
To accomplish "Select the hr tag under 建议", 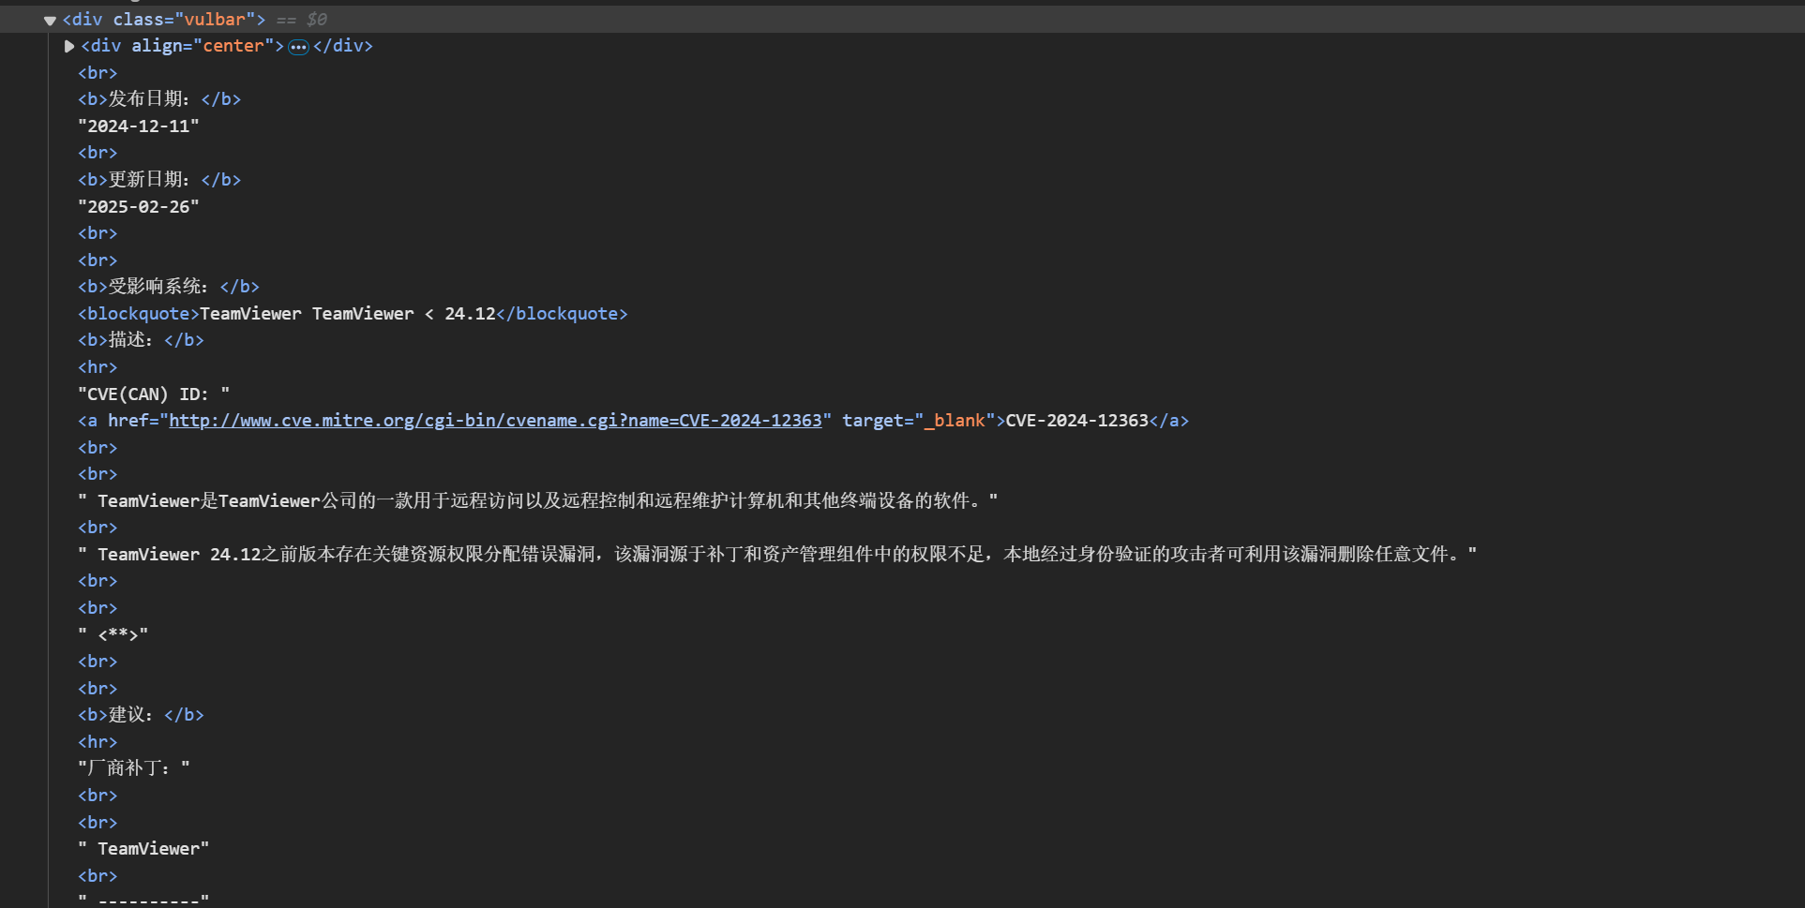I will point(98,742).
